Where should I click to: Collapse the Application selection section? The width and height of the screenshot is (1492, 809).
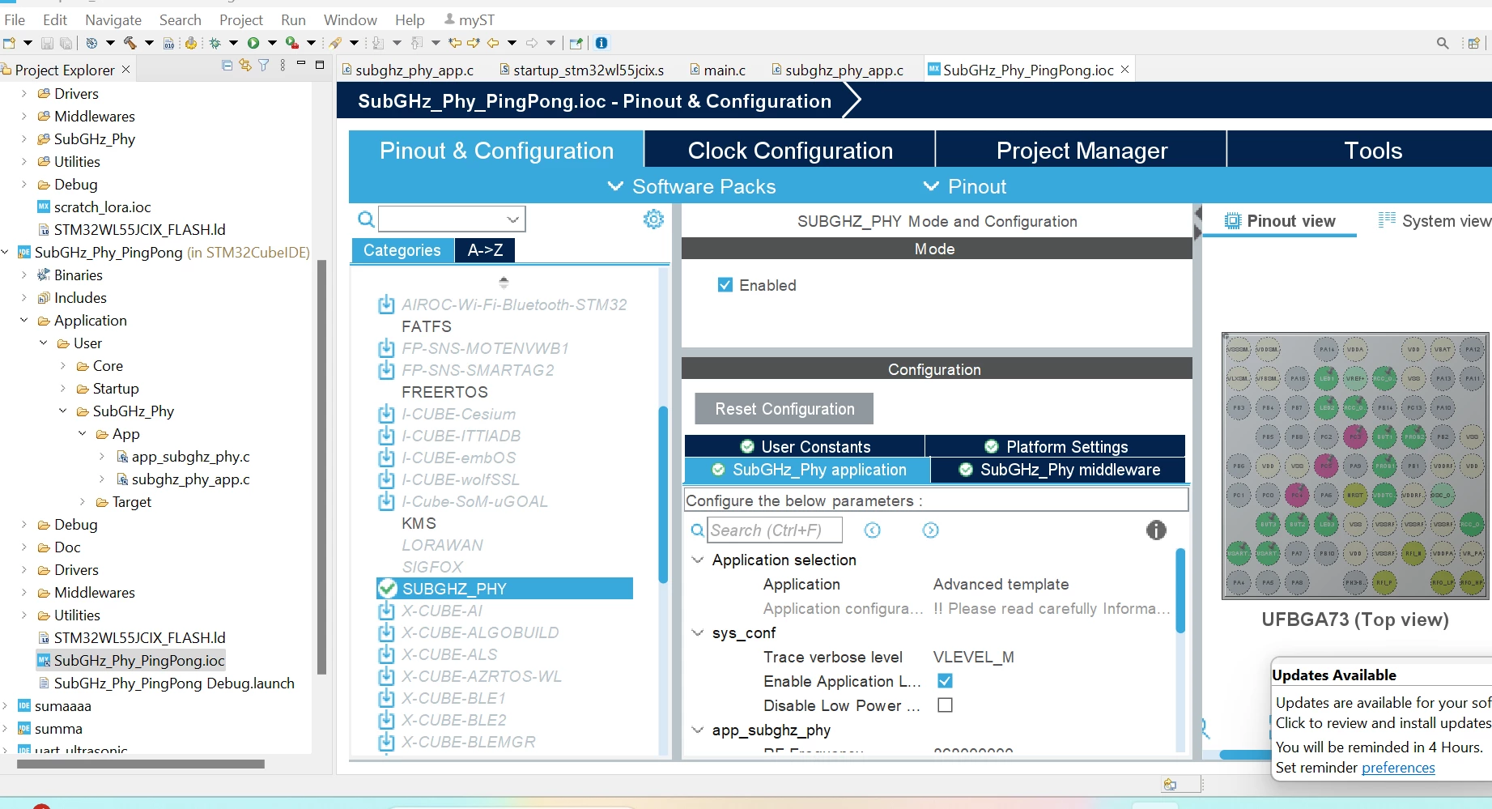(x=697, y=560)
